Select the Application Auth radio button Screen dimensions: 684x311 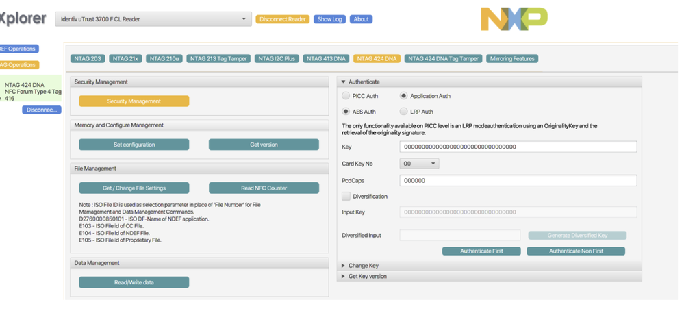(403, 95)
